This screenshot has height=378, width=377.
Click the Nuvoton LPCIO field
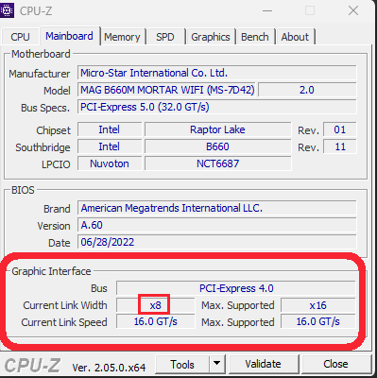110,163
